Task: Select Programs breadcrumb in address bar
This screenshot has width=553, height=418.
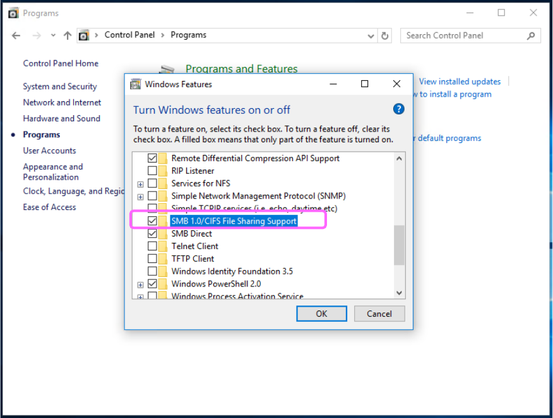Action: point(188,35)
